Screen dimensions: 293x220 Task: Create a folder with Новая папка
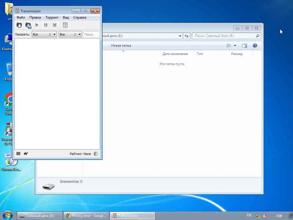(x=121, y=46)
